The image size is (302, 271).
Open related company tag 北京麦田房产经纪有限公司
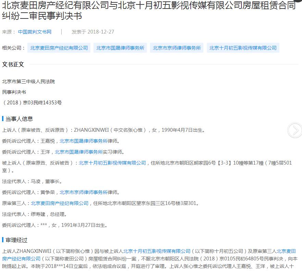coord(59,48)
